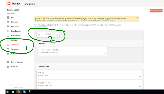Open the Pos menu item
Viewport: 164px width, 94px height.
13,17
